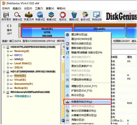The height and width of the screenshot is (125, 137).
Task: Click the 快速分区 toolbar icon
Action: (x=40, y=16)
